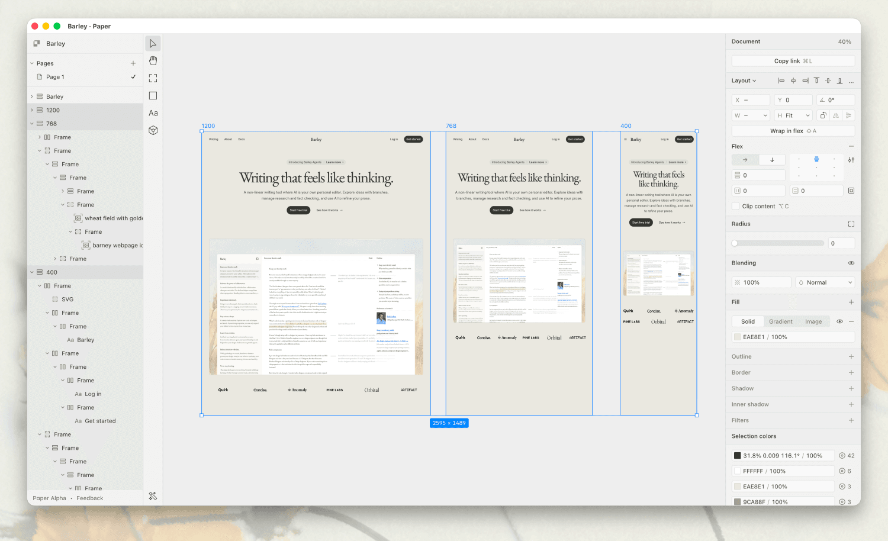Viewport: 888px width, 541px height.
Task: Open the width W sizing dropdown
Action: (x=751, y=115)
